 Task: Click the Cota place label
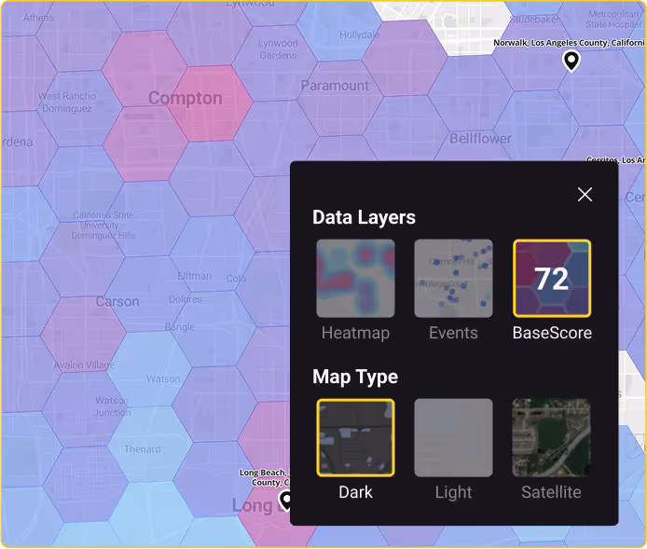[236, 279]
